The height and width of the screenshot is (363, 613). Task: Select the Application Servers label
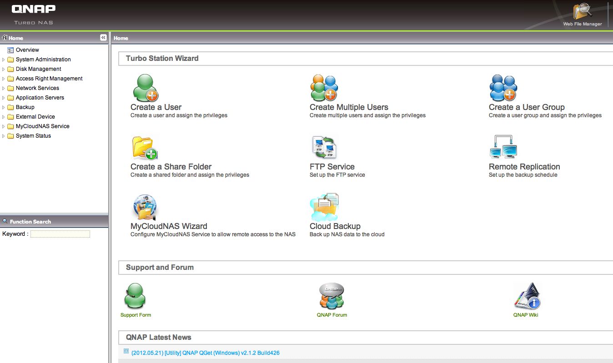40,98
